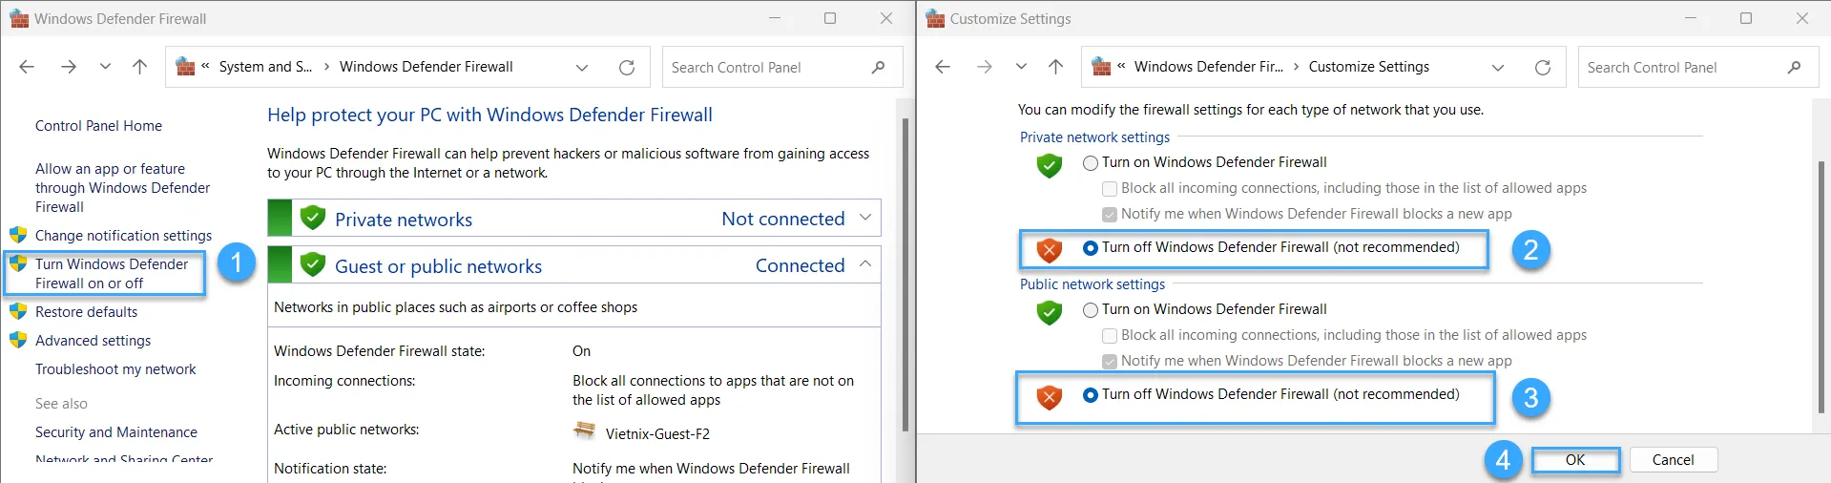Click search magnifier in Customize Settings window
1831x483 pixels.
click(x=1794, y=67)
